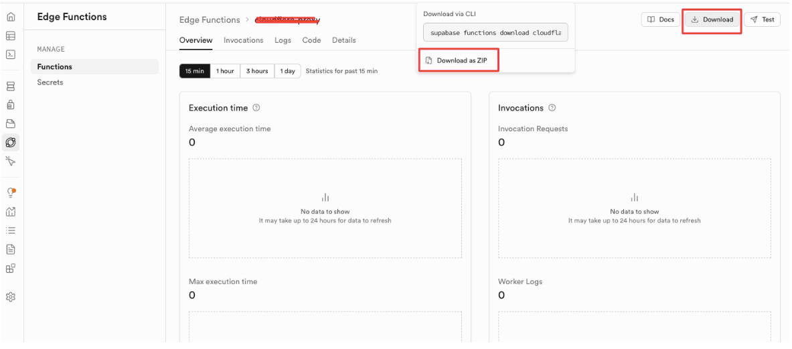Image resolution: width=792 pixels, height=349 pixels.
Task: Set statistics range to 1 day
Action: (x=287, y=71)
